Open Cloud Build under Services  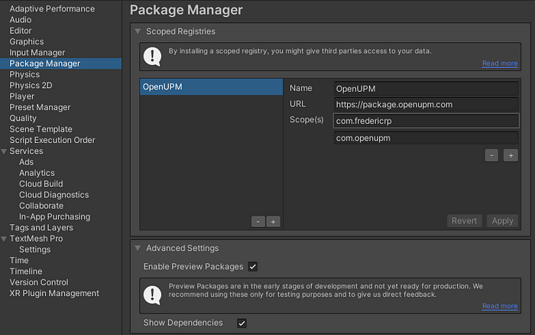[x=41, y=184]
